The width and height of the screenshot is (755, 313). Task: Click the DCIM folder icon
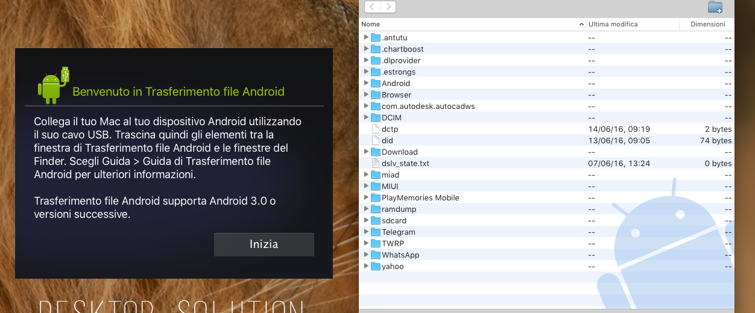(x=376, y=117)
